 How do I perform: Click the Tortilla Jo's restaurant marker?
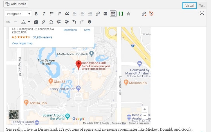(26, 103)
